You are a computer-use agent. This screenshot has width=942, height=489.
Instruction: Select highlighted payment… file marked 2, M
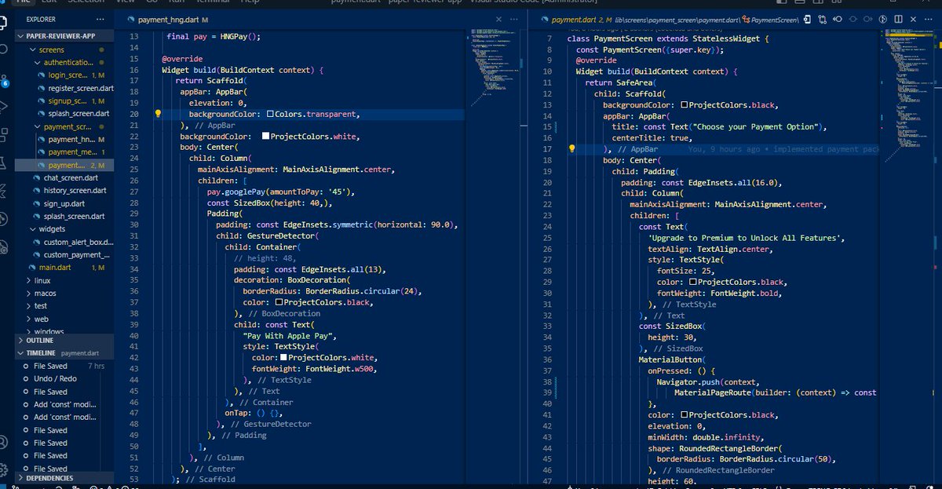65,166
